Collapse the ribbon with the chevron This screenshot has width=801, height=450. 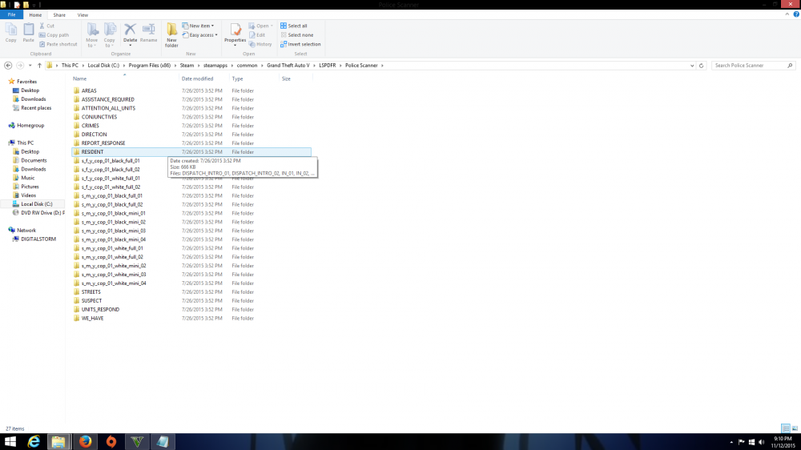pos(787,14)
